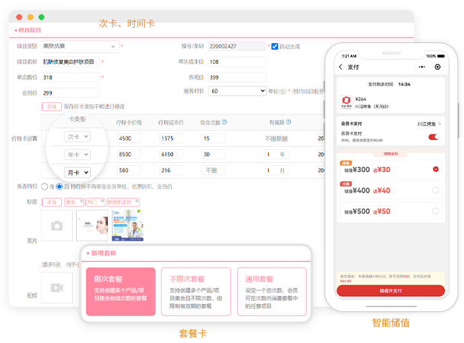Select the 储值¥300 送¥30 option
Image resolution: width=464 pixels, height=343 pixels.
tap(391, 169)
